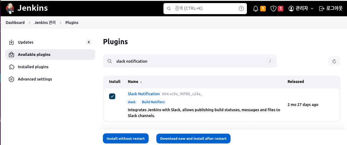Click the Updates download icon
The image size is (347, 145).
click(x=11, y=42)
